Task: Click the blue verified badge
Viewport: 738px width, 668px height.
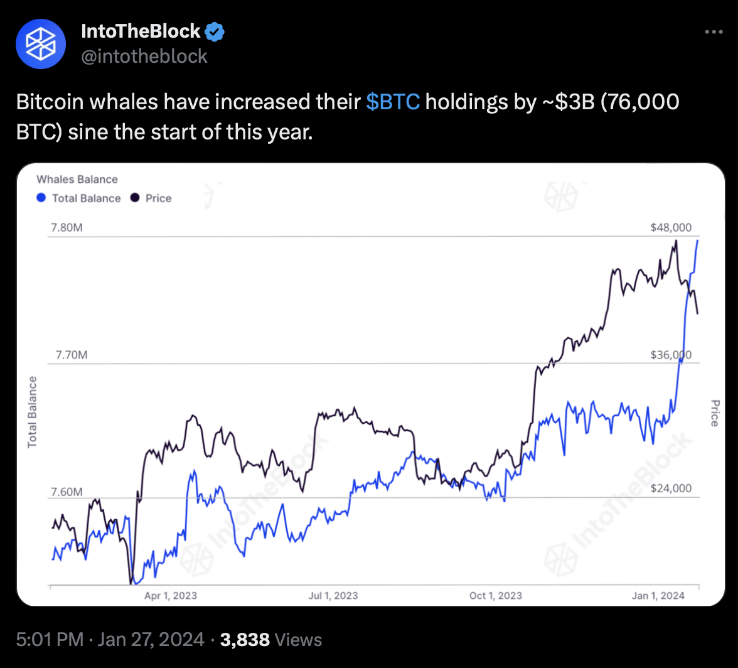Action: [215, 31]
